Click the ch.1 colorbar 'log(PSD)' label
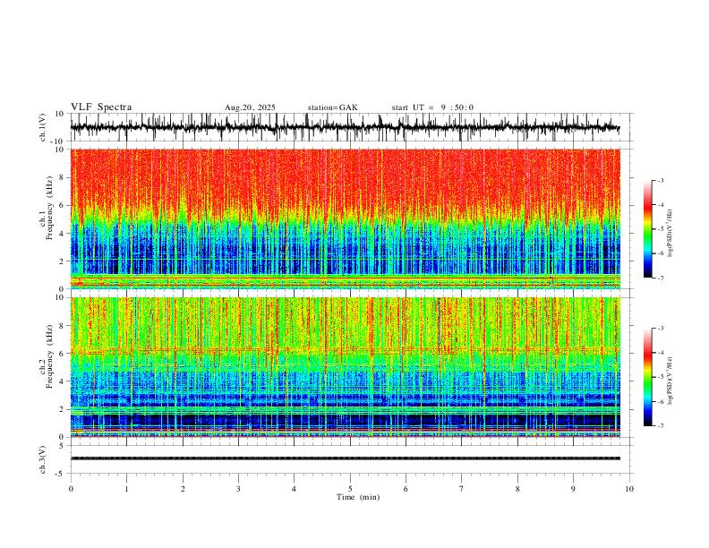 [x=670, y=234]
